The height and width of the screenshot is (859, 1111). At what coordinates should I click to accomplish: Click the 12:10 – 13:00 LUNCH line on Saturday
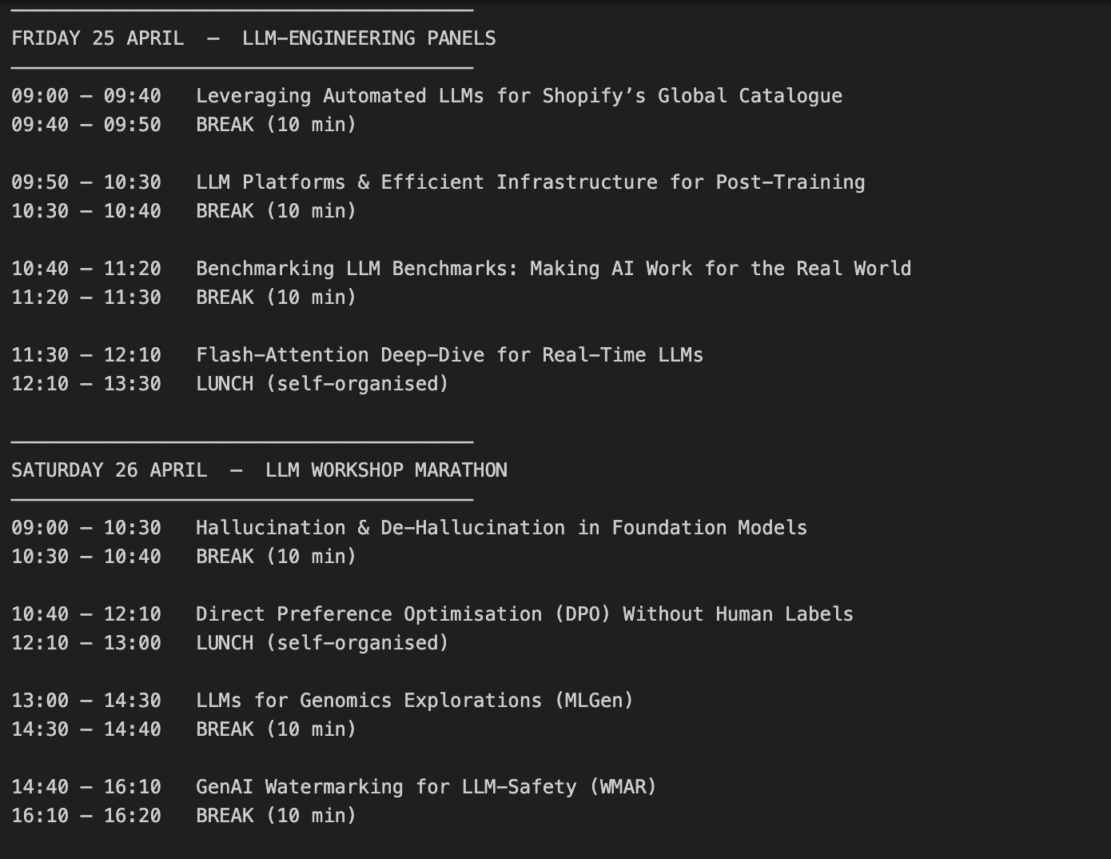(230, 642)
